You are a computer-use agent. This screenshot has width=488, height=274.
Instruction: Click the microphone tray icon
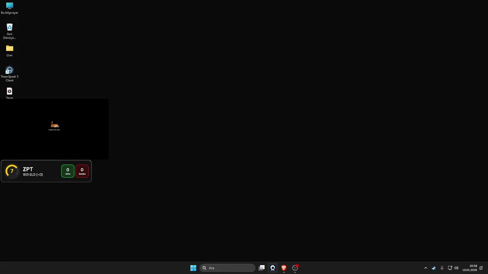tap(442, 268)
